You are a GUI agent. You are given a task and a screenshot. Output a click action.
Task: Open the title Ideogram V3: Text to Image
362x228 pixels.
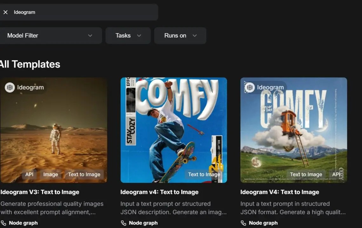click(x=40, y=192)
